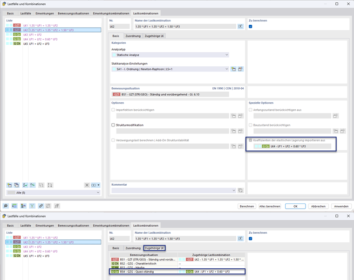Click the new load combination icon below the list
The height and width of the screenshot is (280, 354).
click(x=9, y=185)
